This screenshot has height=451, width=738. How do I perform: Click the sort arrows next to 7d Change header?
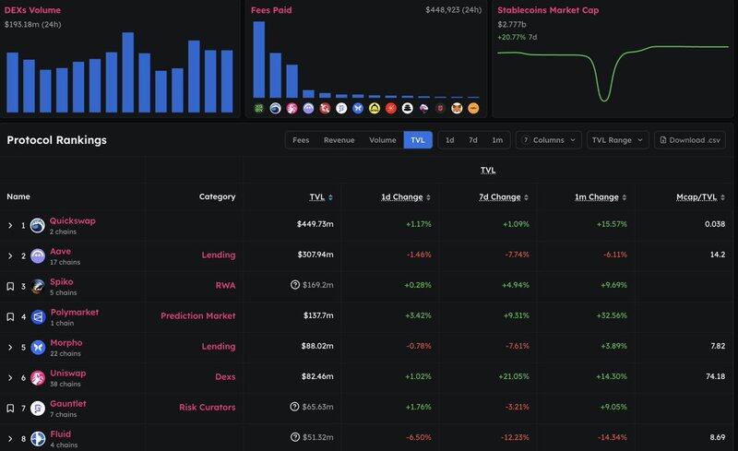coord(526,197)
